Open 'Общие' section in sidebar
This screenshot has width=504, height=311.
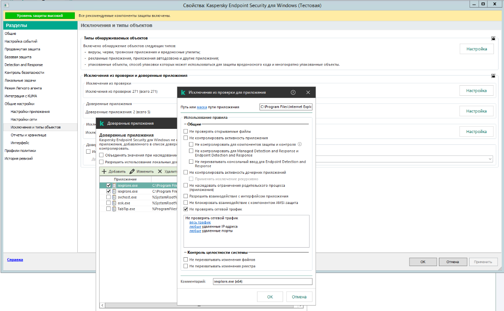[x=10, y=33]
